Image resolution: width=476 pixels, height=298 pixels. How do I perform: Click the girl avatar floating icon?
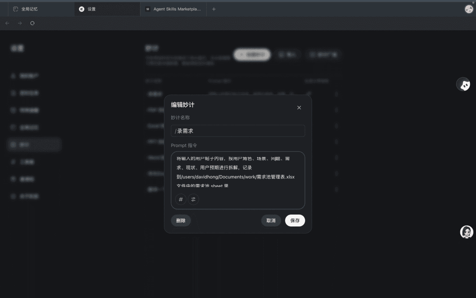click(466, 232)
